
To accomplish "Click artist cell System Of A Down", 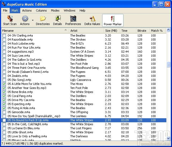I will [82, 52].
